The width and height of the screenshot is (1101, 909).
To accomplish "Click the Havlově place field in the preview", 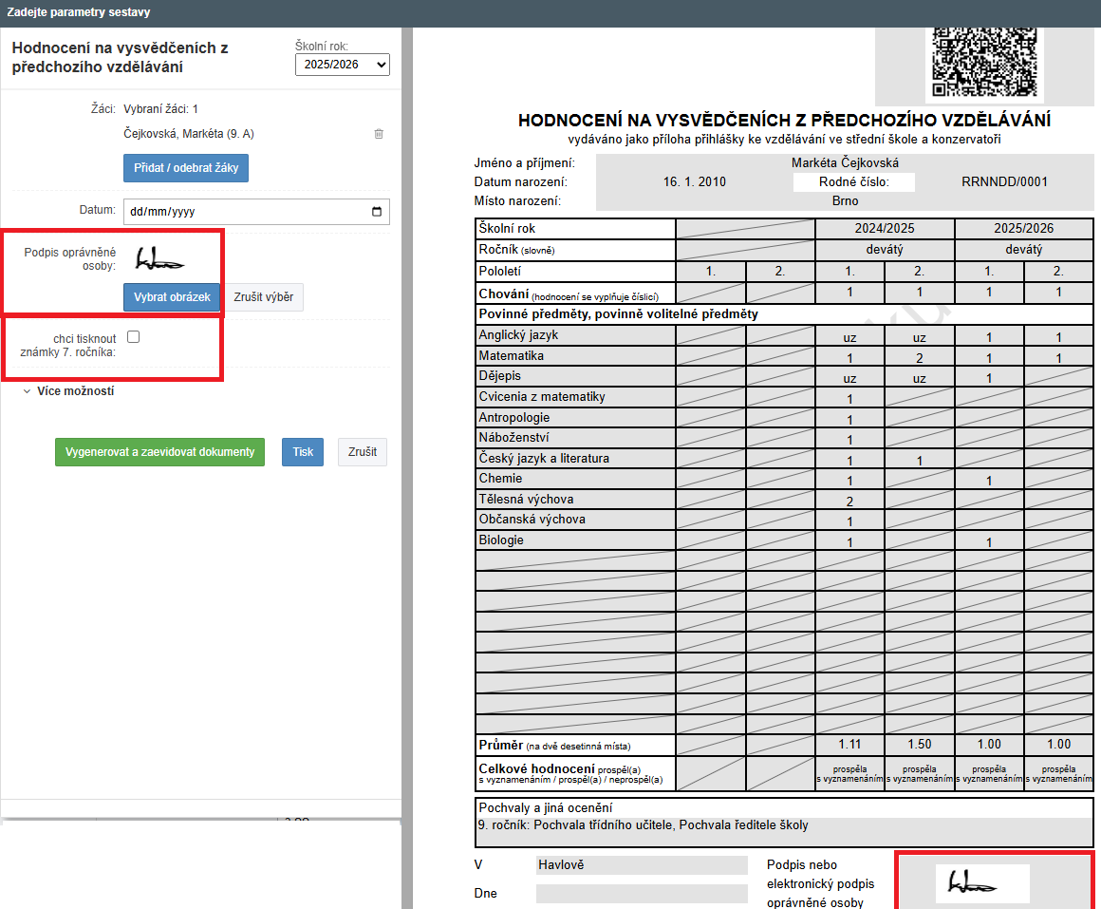I will (642, 865).
